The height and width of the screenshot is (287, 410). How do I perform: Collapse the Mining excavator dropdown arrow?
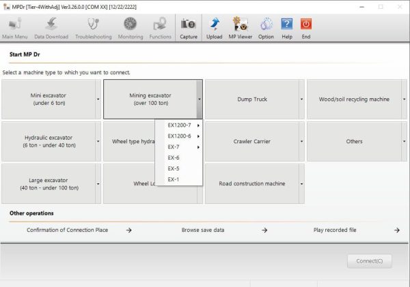[x=200, y=99]
